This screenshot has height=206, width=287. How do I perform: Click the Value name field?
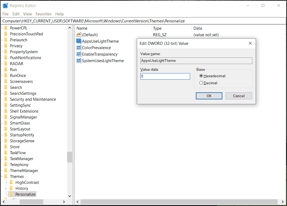pyautogui.click(x=196, y=61)
